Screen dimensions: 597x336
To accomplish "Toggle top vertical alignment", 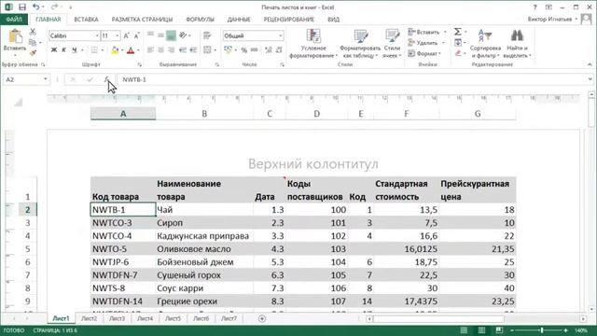I will pos(151,35).
